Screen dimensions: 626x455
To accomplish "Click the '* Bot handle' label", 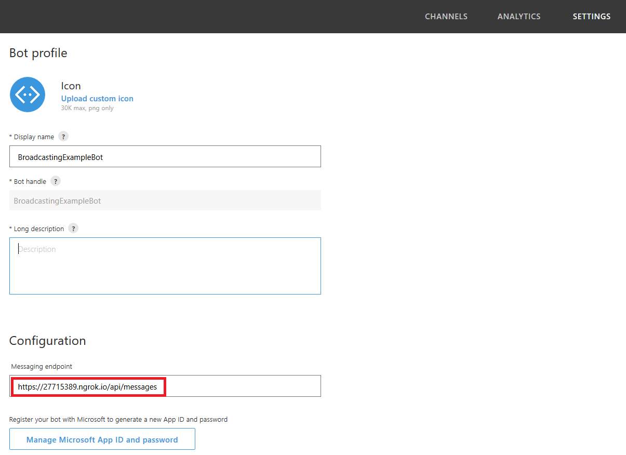I will pyautogui.click(x=28, y=182).
